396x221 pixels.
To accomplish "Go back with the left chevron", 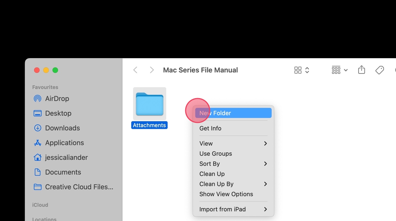I will (x=135, y=70).
